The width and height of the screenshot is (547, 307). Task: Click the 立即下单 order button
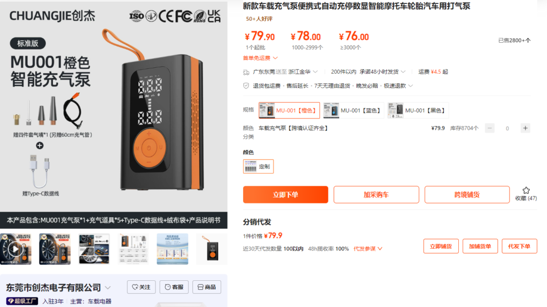[x=285, y=195]
